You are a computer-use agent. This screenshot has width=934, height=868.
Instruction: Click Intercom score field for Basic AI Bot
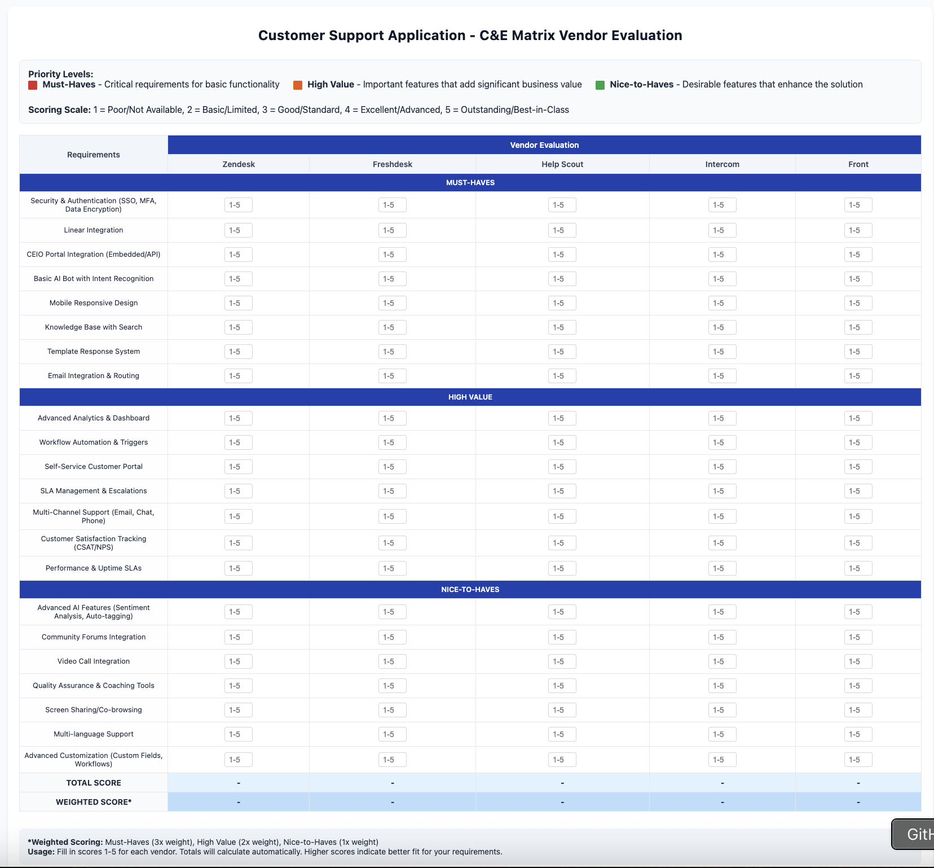click(x=722, y=279)
